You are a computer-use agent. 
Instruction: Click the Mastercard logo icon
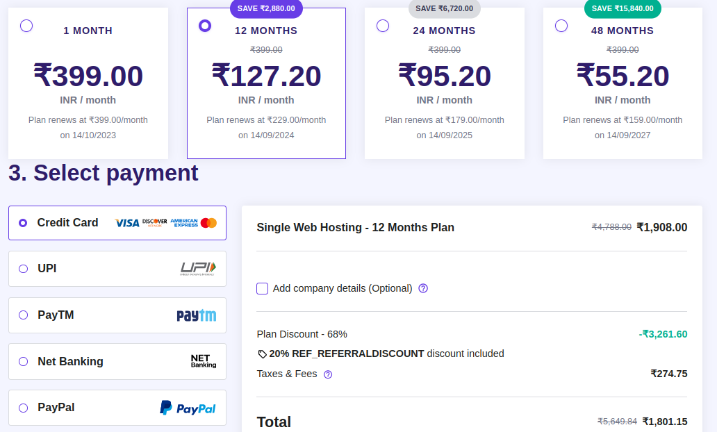pos(208,223)
